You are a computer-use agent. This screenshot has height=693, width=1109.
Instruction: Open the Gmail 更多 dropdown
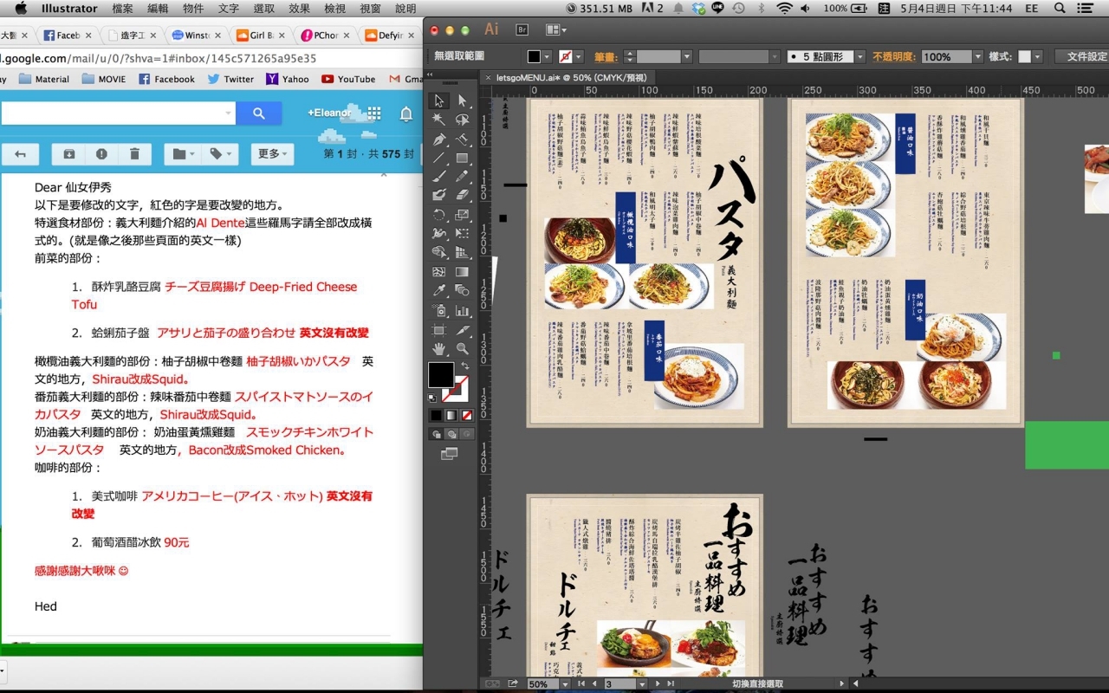[274, 154]
